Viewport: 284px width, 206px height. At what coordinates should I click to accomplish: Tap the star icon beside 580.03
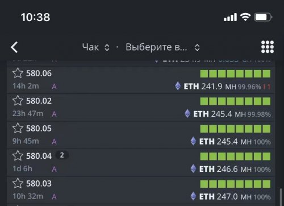pos(18,183)
